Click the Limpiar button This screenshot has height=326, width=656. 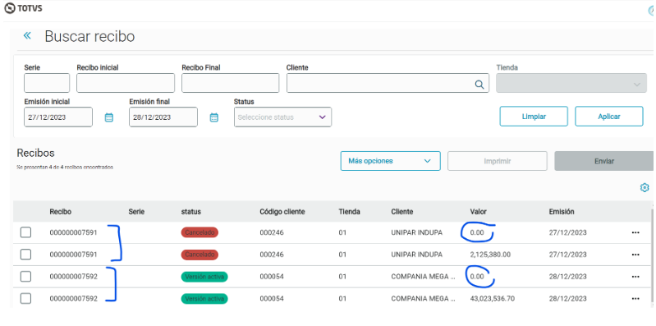pos(534,117)
